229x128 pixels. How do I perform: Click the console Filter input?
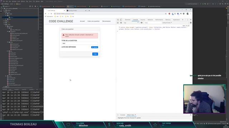pos(152,23)
